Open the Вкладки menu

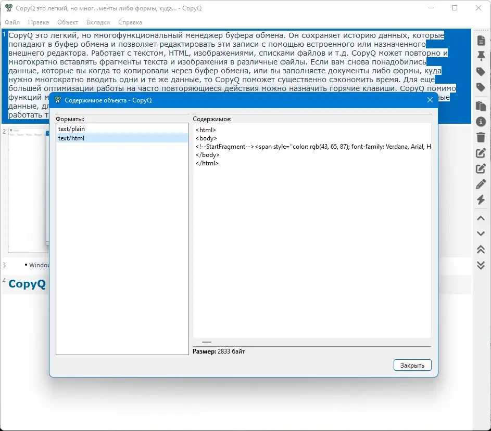click(98, 22)
